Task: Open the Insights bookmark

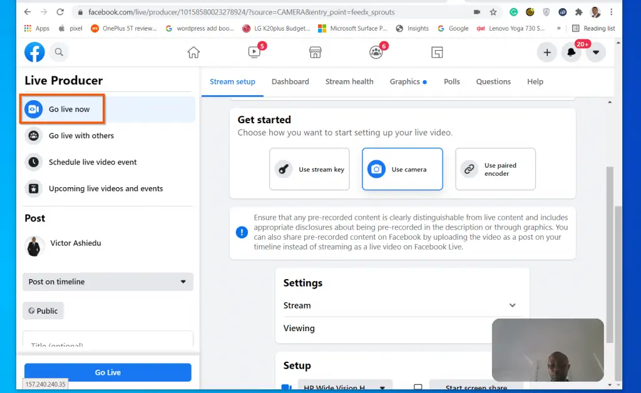Action: pos(413,28)
